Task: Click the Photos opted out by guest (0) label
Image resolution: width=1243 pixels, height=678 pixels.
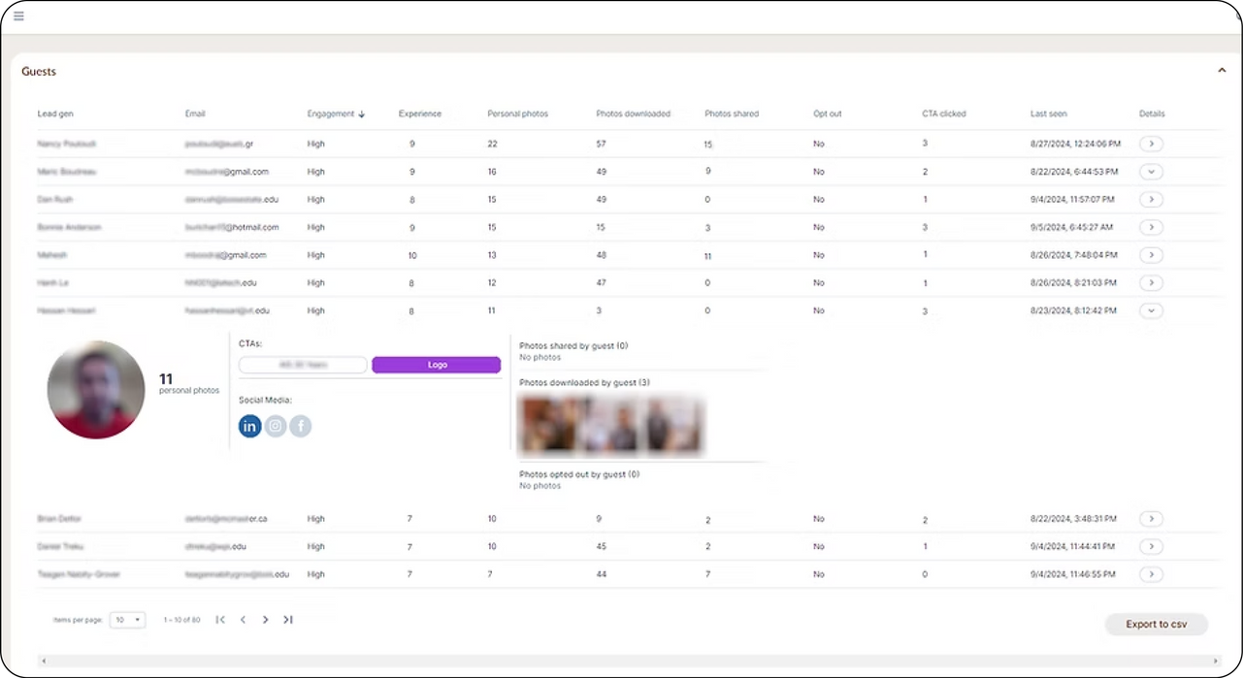Action: 579,474
